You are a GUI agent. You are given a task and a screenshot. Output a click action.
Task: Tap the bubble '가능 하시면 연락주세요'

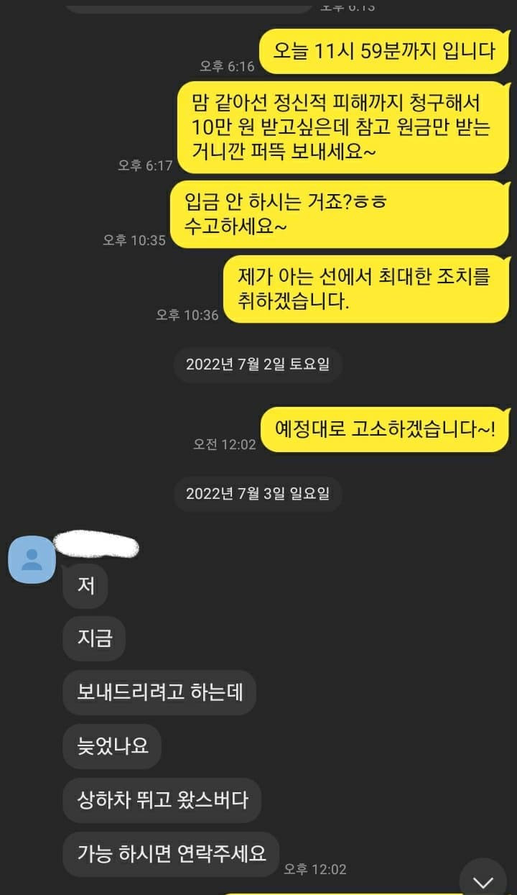171,853
